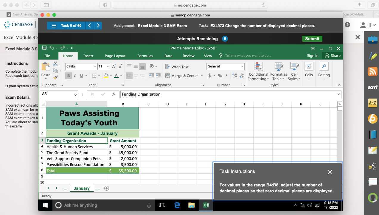Screen dimensions: 379x215
Task: Click the Increase Decimal button
Action: (234, 76)
